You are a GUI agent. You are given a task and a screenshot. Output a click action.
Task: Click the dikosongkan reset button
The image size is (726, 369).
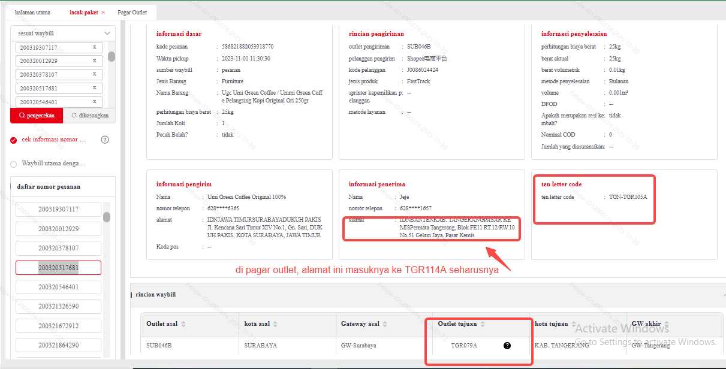[89, 115]
